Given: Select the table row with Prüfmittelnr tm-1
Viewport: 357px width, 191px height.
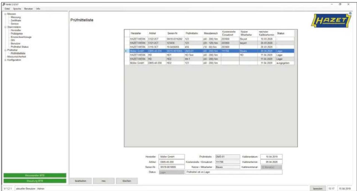Looking at the screenshot, I should tap(209, 59).
